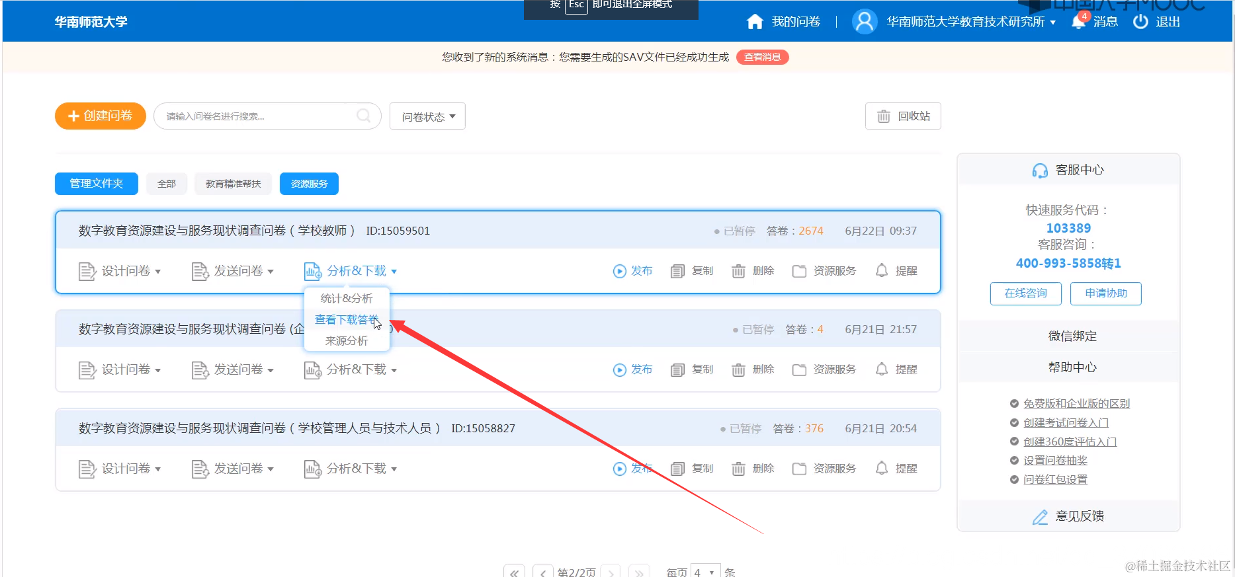This screenshot has width=1235, height=577.
Task: Click the 华南师范大学 logo text
Action: click(91, 22)
